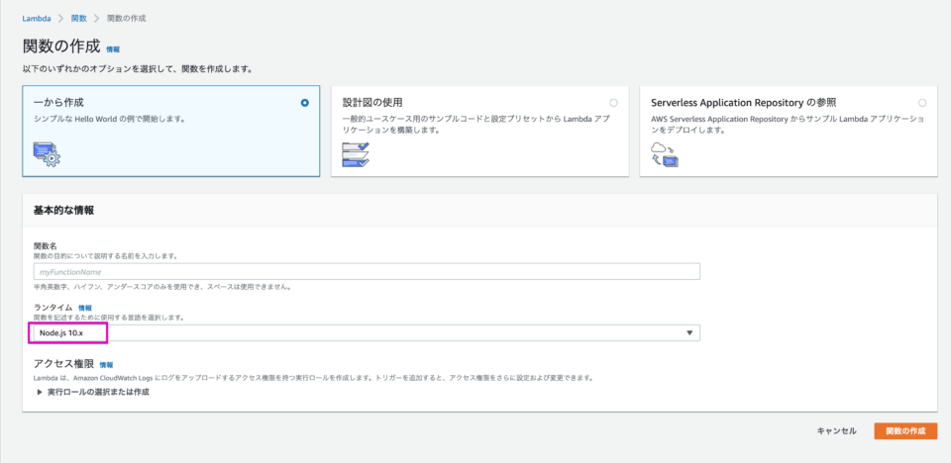951x463 pixels.
Task: Click the Serverless Repository cloud icon
Action: tap(664, 154)
